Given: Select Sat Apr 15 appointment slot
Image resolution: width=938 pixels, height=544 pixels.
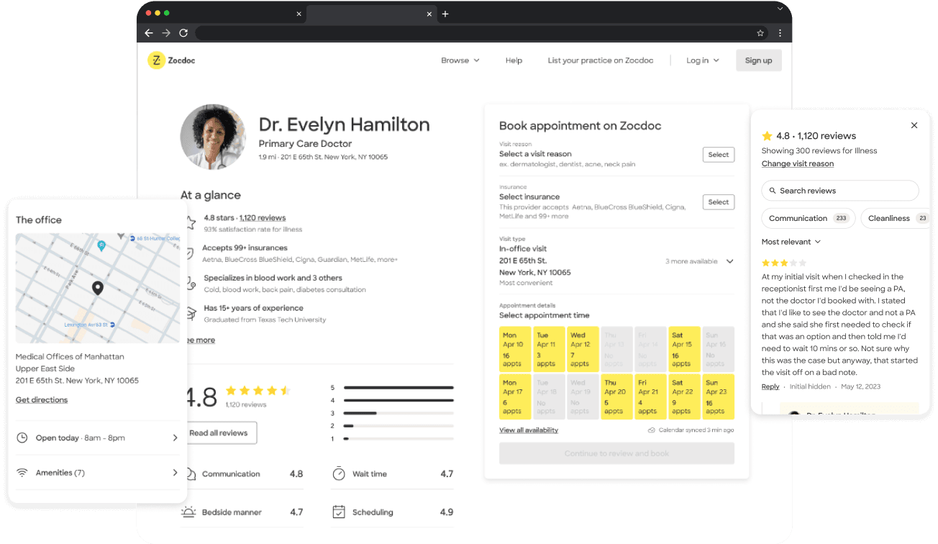Looking at the screenshot, I should click(x=685, y=350).
